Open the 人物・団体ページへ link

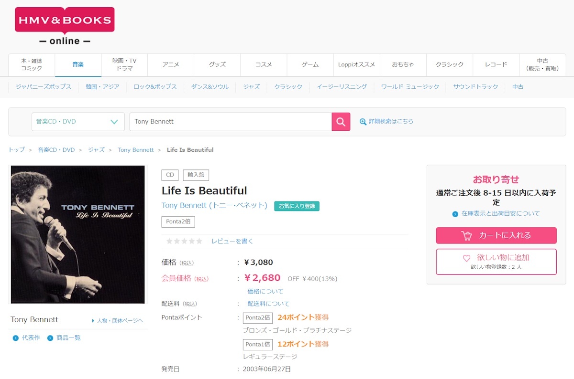coord(121,320)
